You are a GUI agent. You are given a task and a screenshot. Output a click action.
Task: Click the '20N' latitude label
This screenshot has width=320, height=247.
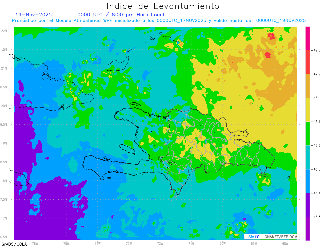pyautogui.click(x=4, y=106)
